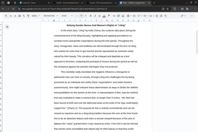
Task: Click the font size field showing 12
Action: pos(81,16)
